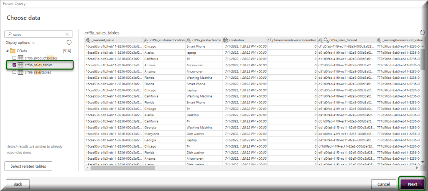The width and height of the screenshot is (428, 191).
Task: Select the _ownerid_value column header
Action: click(114, 40)
